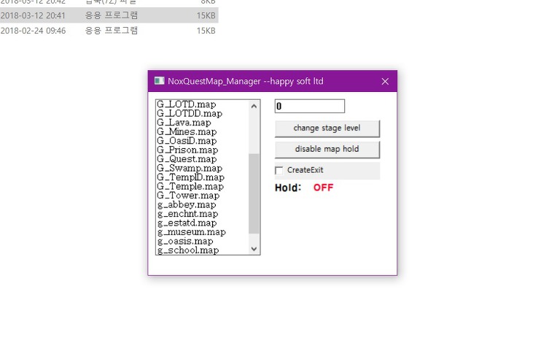Screen dimensions: 557x362
Task: Select g_museum.map in the list
Action: point(203,232)
